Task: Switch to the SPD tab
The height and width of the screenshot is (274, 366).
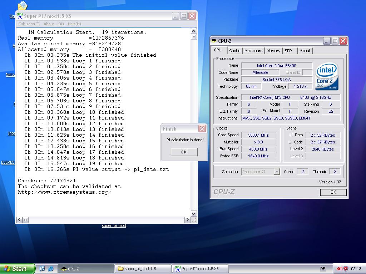Action: tap(288, 51)
